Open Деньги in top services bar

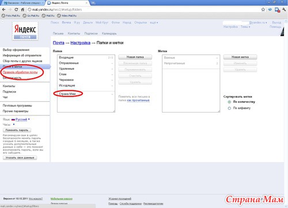click(88, 22)
